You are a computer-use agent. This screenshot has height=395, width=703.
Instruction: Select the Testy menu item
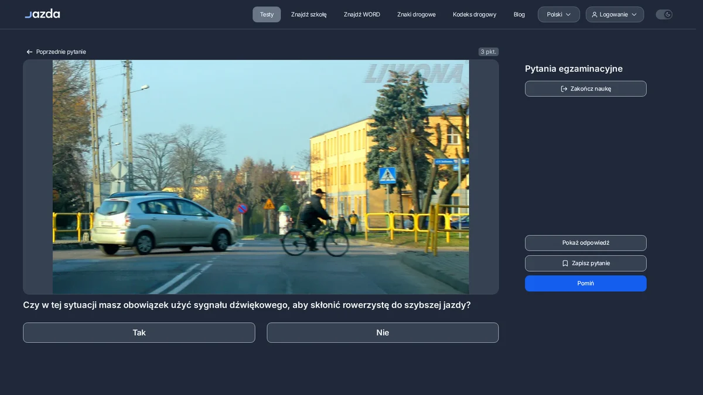click(x=267, y=15)
